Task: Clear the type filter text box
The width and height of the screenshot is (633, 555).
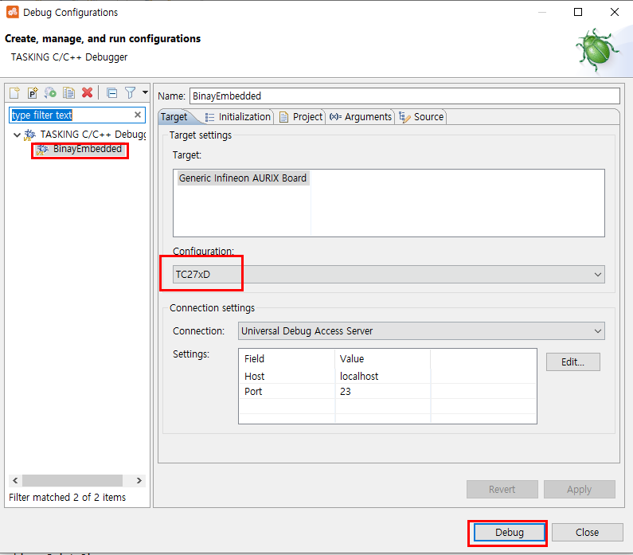Action: 138,115
